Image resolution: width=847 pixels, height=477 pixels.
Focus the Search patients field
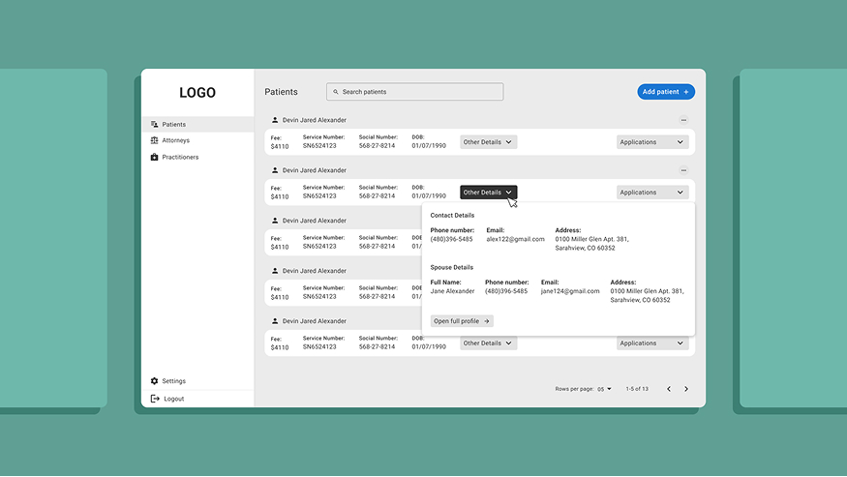click(415, 92)
